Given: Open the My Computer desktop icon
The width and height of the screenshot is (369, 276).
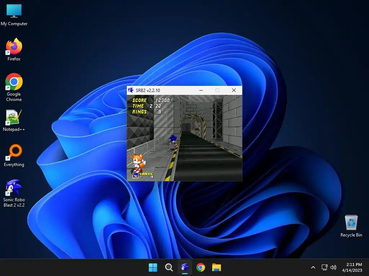Looking at the screenshot, I should [x=14, y=15].
